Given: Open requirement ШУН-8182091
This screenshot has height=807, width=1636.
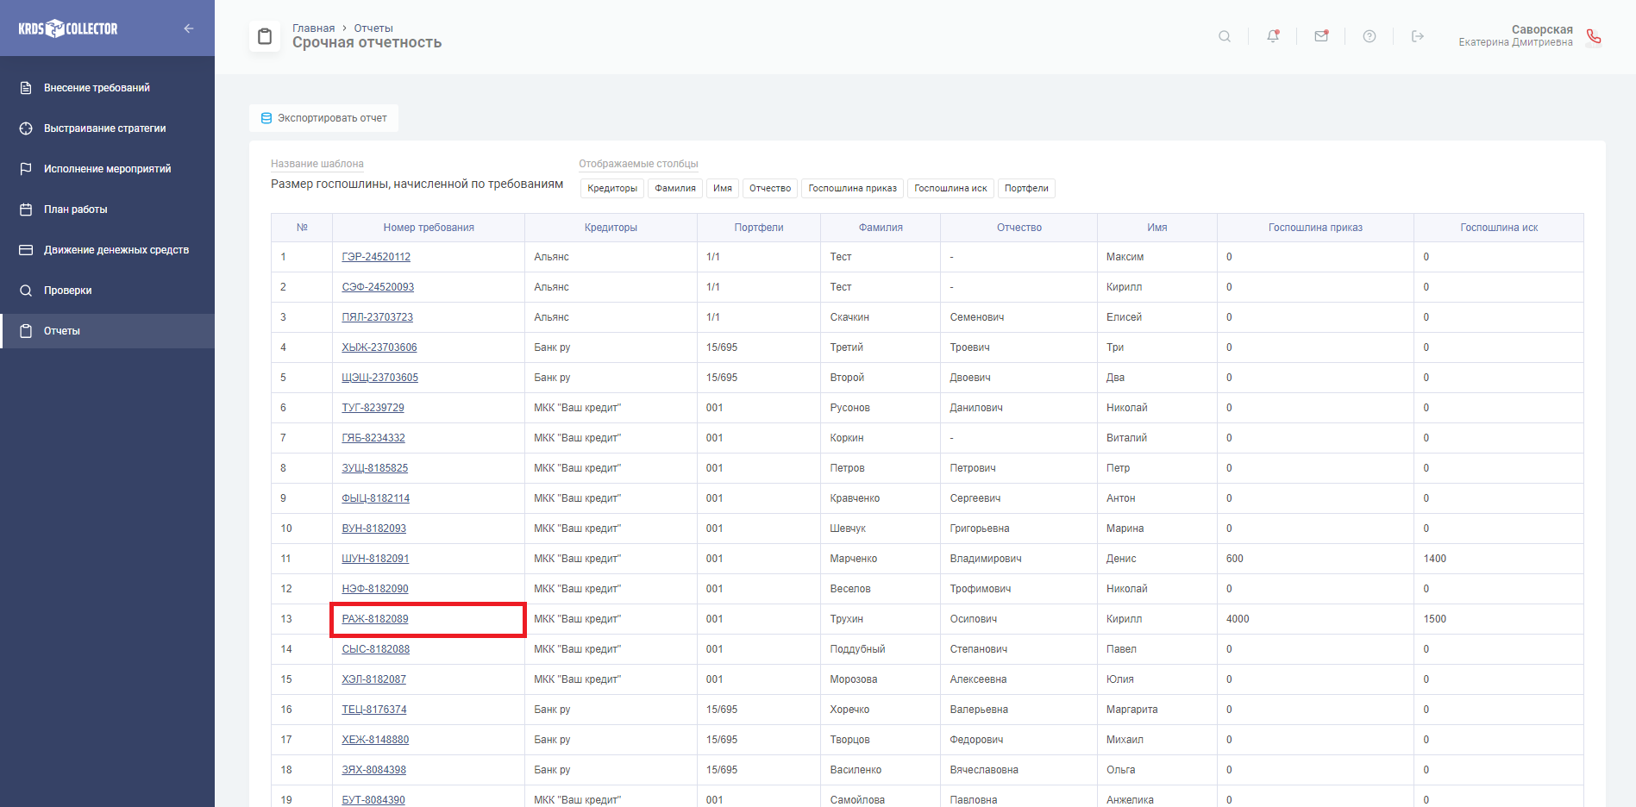Looking at the screenshot, I should (x=375, y=559).
